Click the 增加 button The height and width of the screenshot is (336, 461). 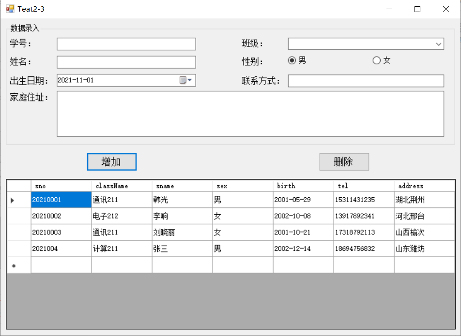tap(111, 161)
